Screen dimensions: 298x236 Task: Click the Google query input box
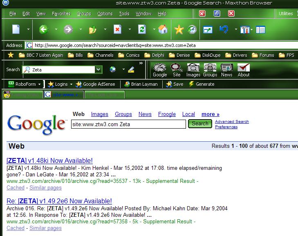click(x=128, y=124)
